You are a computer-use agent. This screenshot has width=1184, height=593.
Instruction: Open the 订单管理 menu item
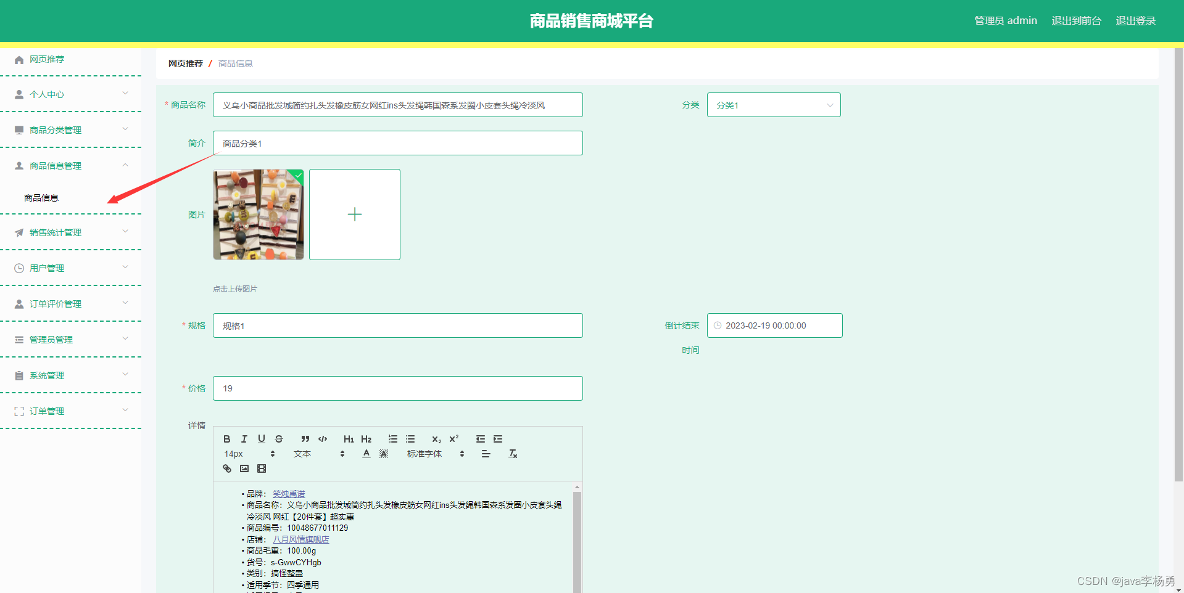(71, 411)
